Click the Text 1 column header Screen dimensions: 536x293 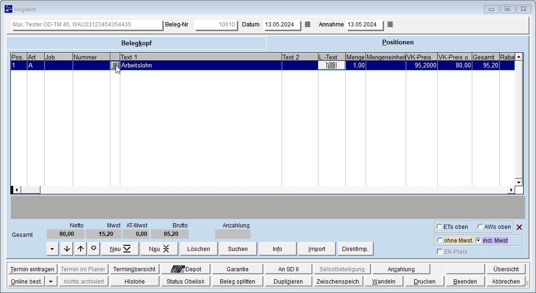[x=201, y=57]
